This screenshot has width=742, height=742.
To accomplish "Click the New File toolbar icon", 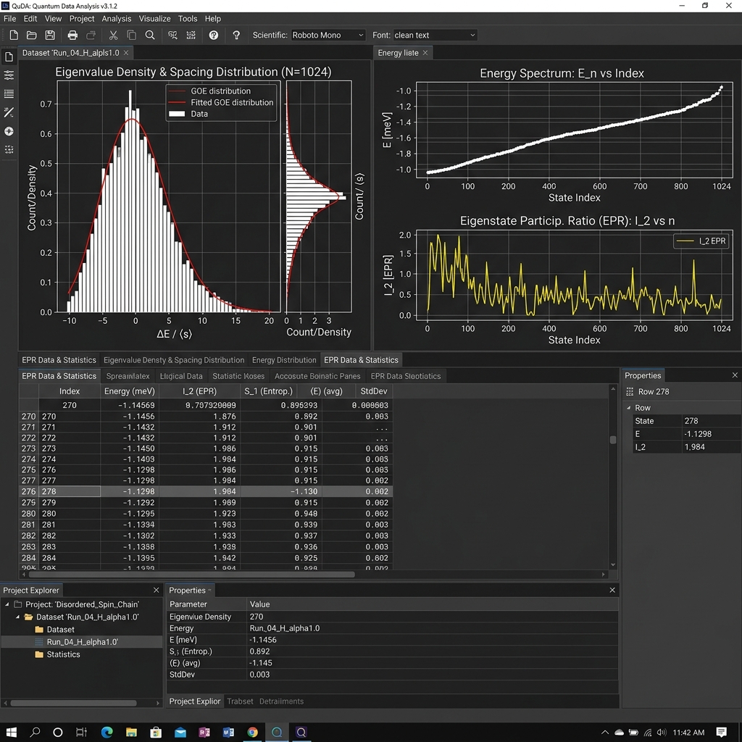I will 14,35.
